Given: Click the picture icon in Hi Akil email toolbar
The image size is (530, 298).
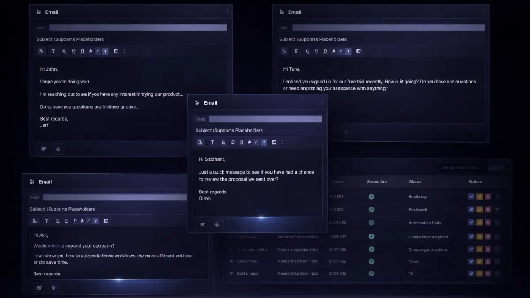Looking at the screenshot, I should [106, 221].
